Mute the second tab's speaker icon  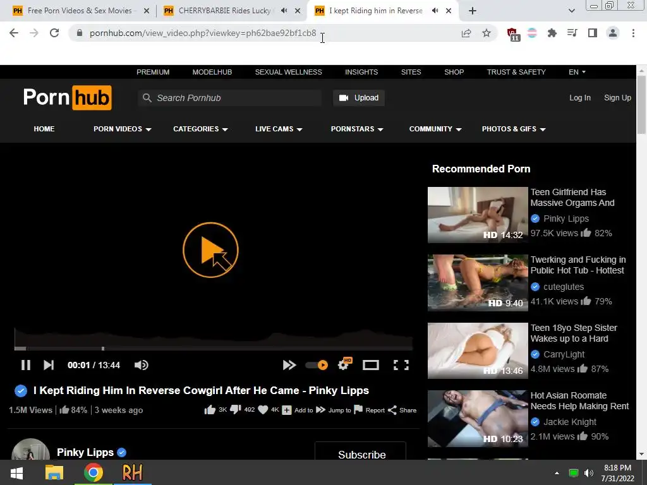click(284, 11)
